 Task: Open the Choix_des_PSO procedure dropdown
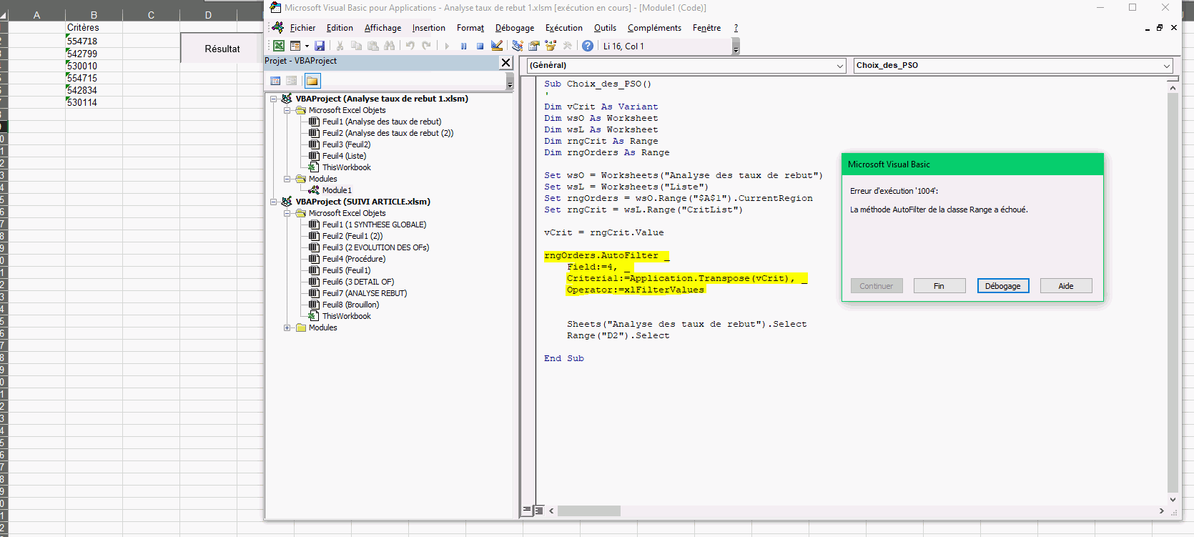tap(1166, 66)
